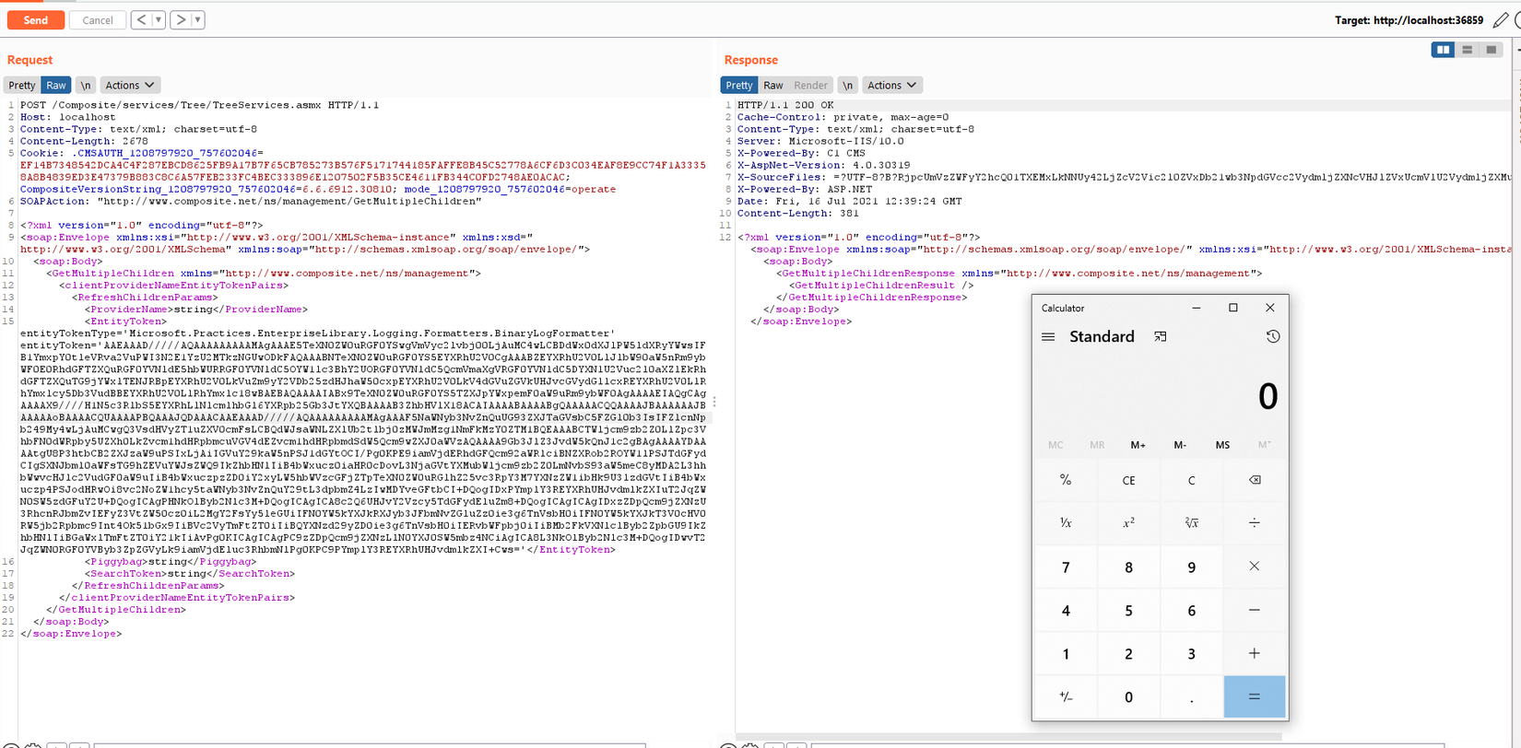Viewport: 1521px width, 748px height.
Task: Click the Calculator 0 digit key
Action: click(x=1128, y=696)
